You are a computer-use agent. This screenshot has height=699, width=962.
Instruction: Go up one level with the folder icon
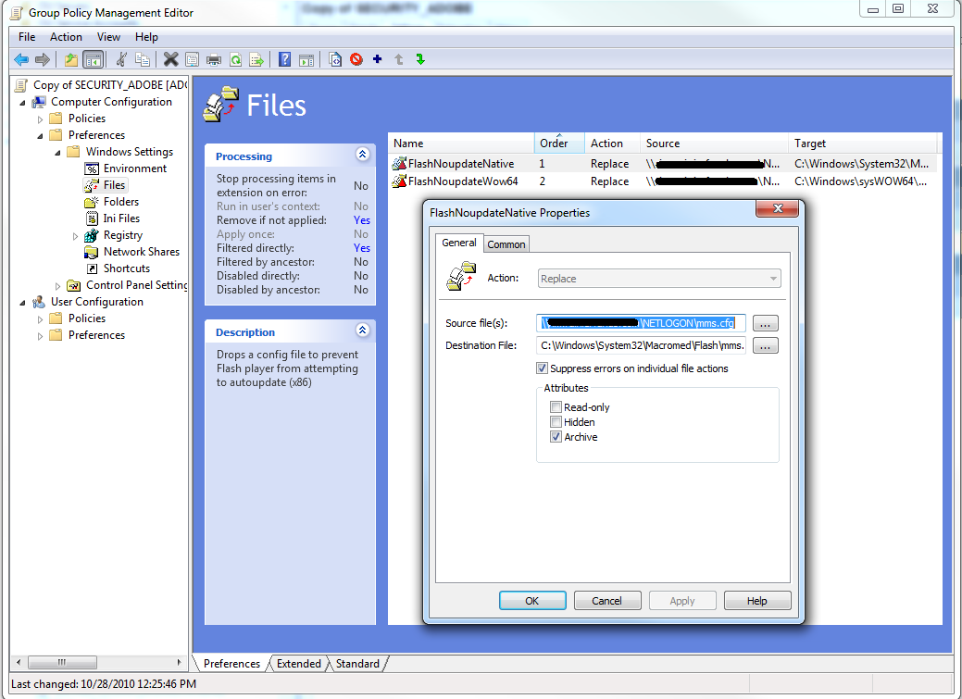(x=71, y=59)
